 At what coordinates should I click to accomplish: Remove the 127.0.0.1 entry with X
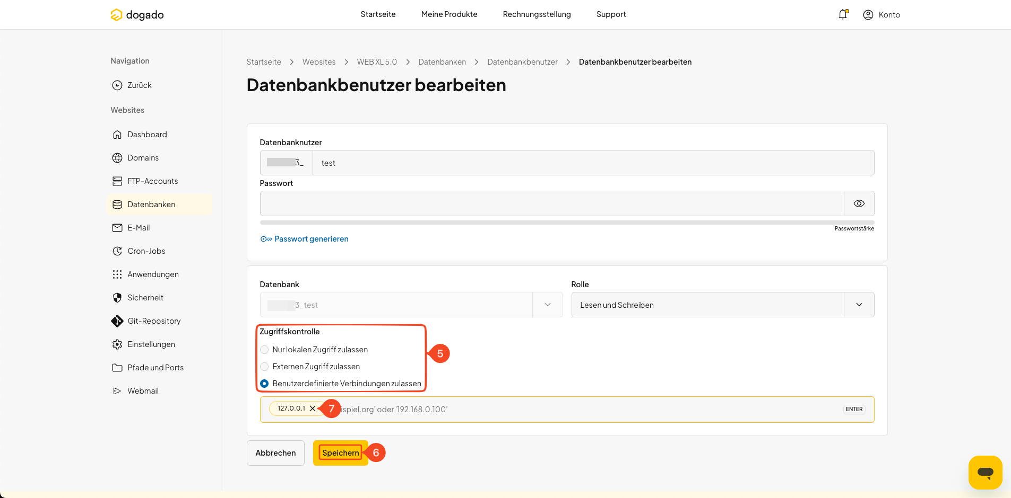pos(313,408)
